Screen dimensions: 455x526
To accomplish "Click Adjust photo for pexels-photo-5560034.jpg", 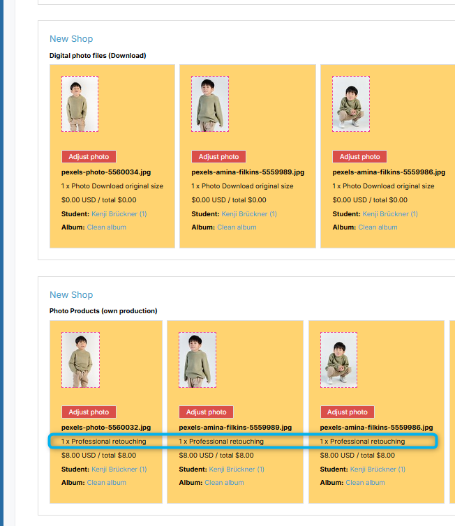I will 89,157.
